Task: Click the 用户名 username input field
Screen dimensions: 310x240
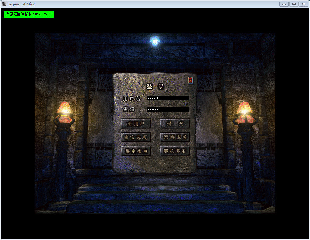Action: [168, 98]
